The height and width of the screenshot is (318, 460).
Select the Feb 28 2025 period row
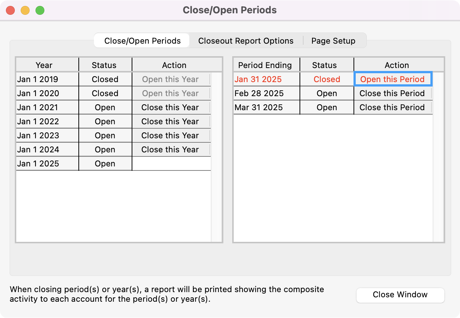(259, 94)
